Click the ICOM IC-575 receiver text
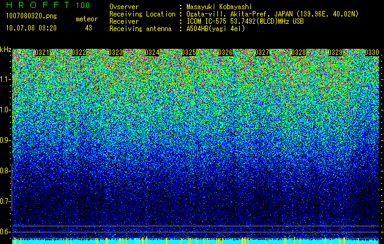 (x=245, y=21)
